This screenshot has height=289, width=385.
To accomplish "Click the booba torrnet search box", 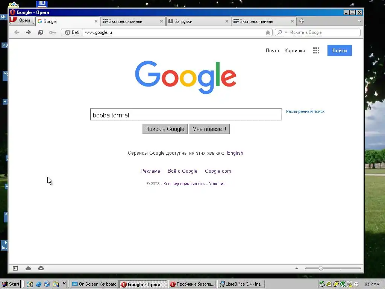I will pyautogui.click(x=186, y=115).
